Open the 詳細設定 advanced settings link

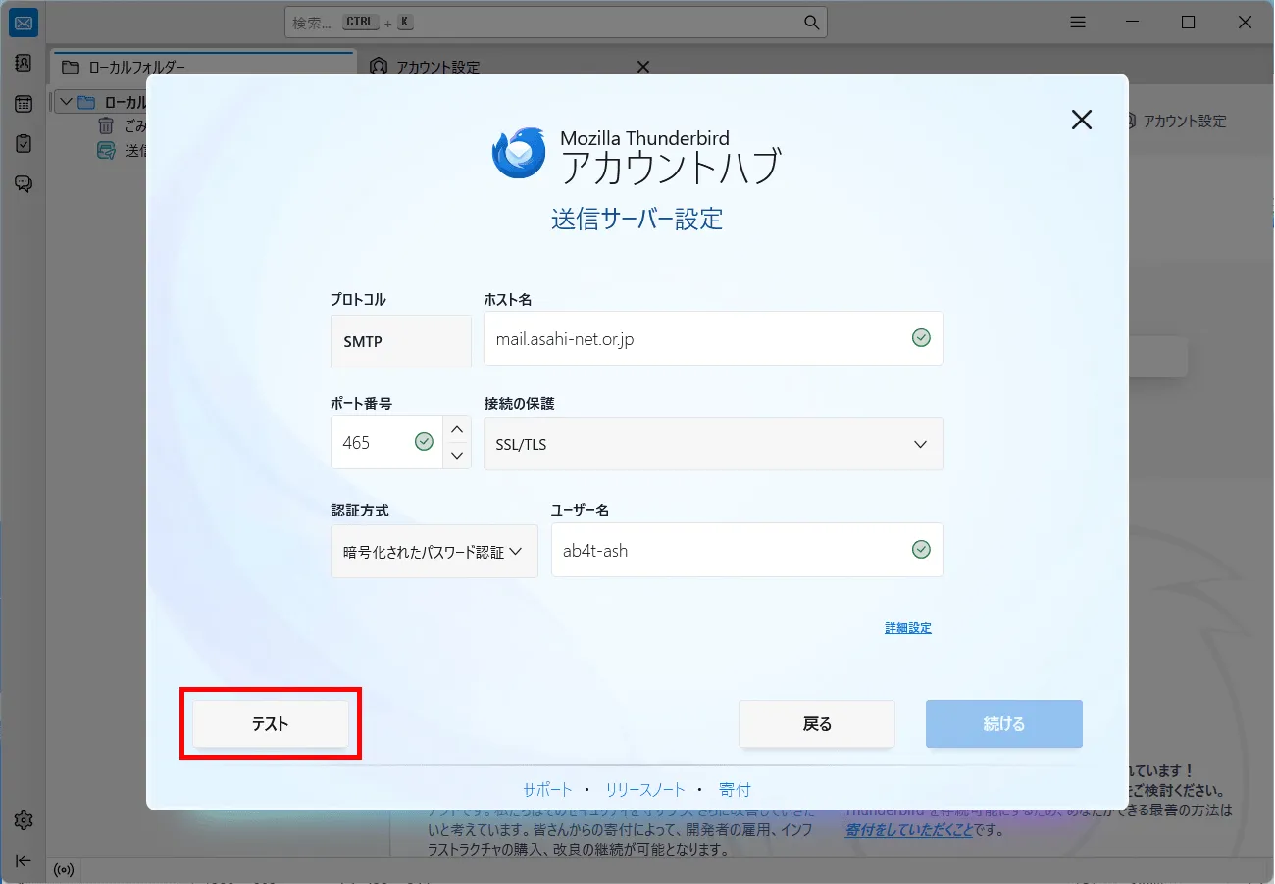click(x=907, y=627)
